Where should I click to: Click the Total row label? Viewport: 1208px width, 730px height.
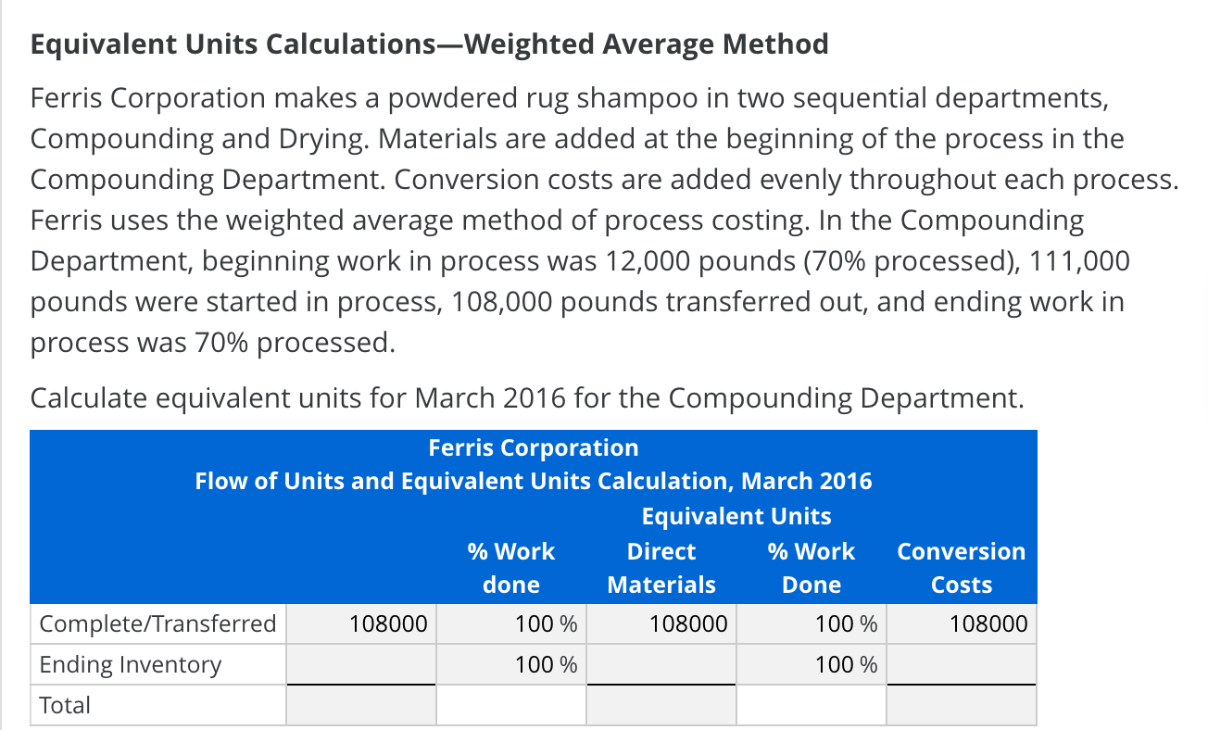tap(65, 705)
